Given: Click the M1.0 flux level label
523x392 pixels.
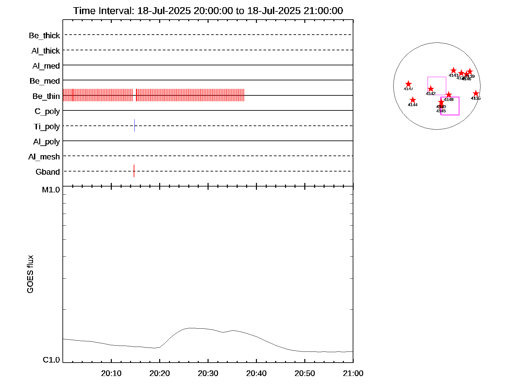Looking at the screenshot, I should point(51,190).
